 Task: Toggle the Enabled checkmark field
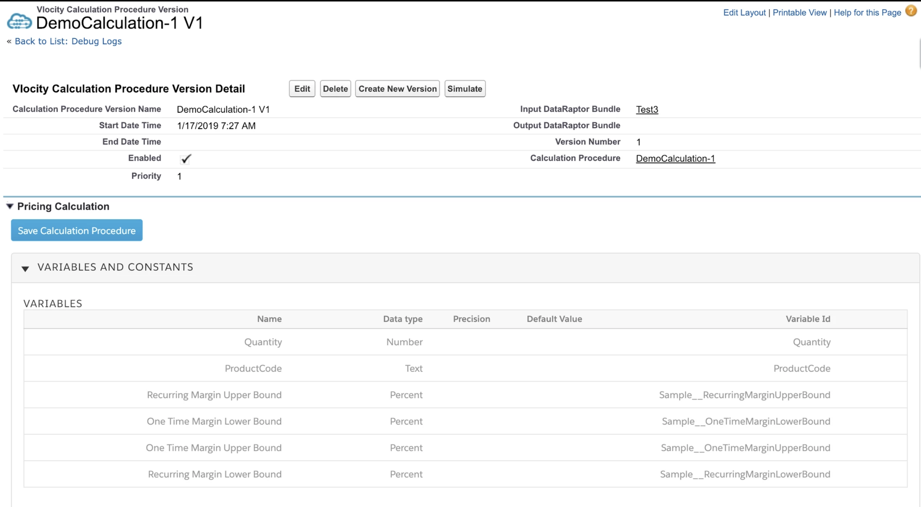click(x=185, y=159)
